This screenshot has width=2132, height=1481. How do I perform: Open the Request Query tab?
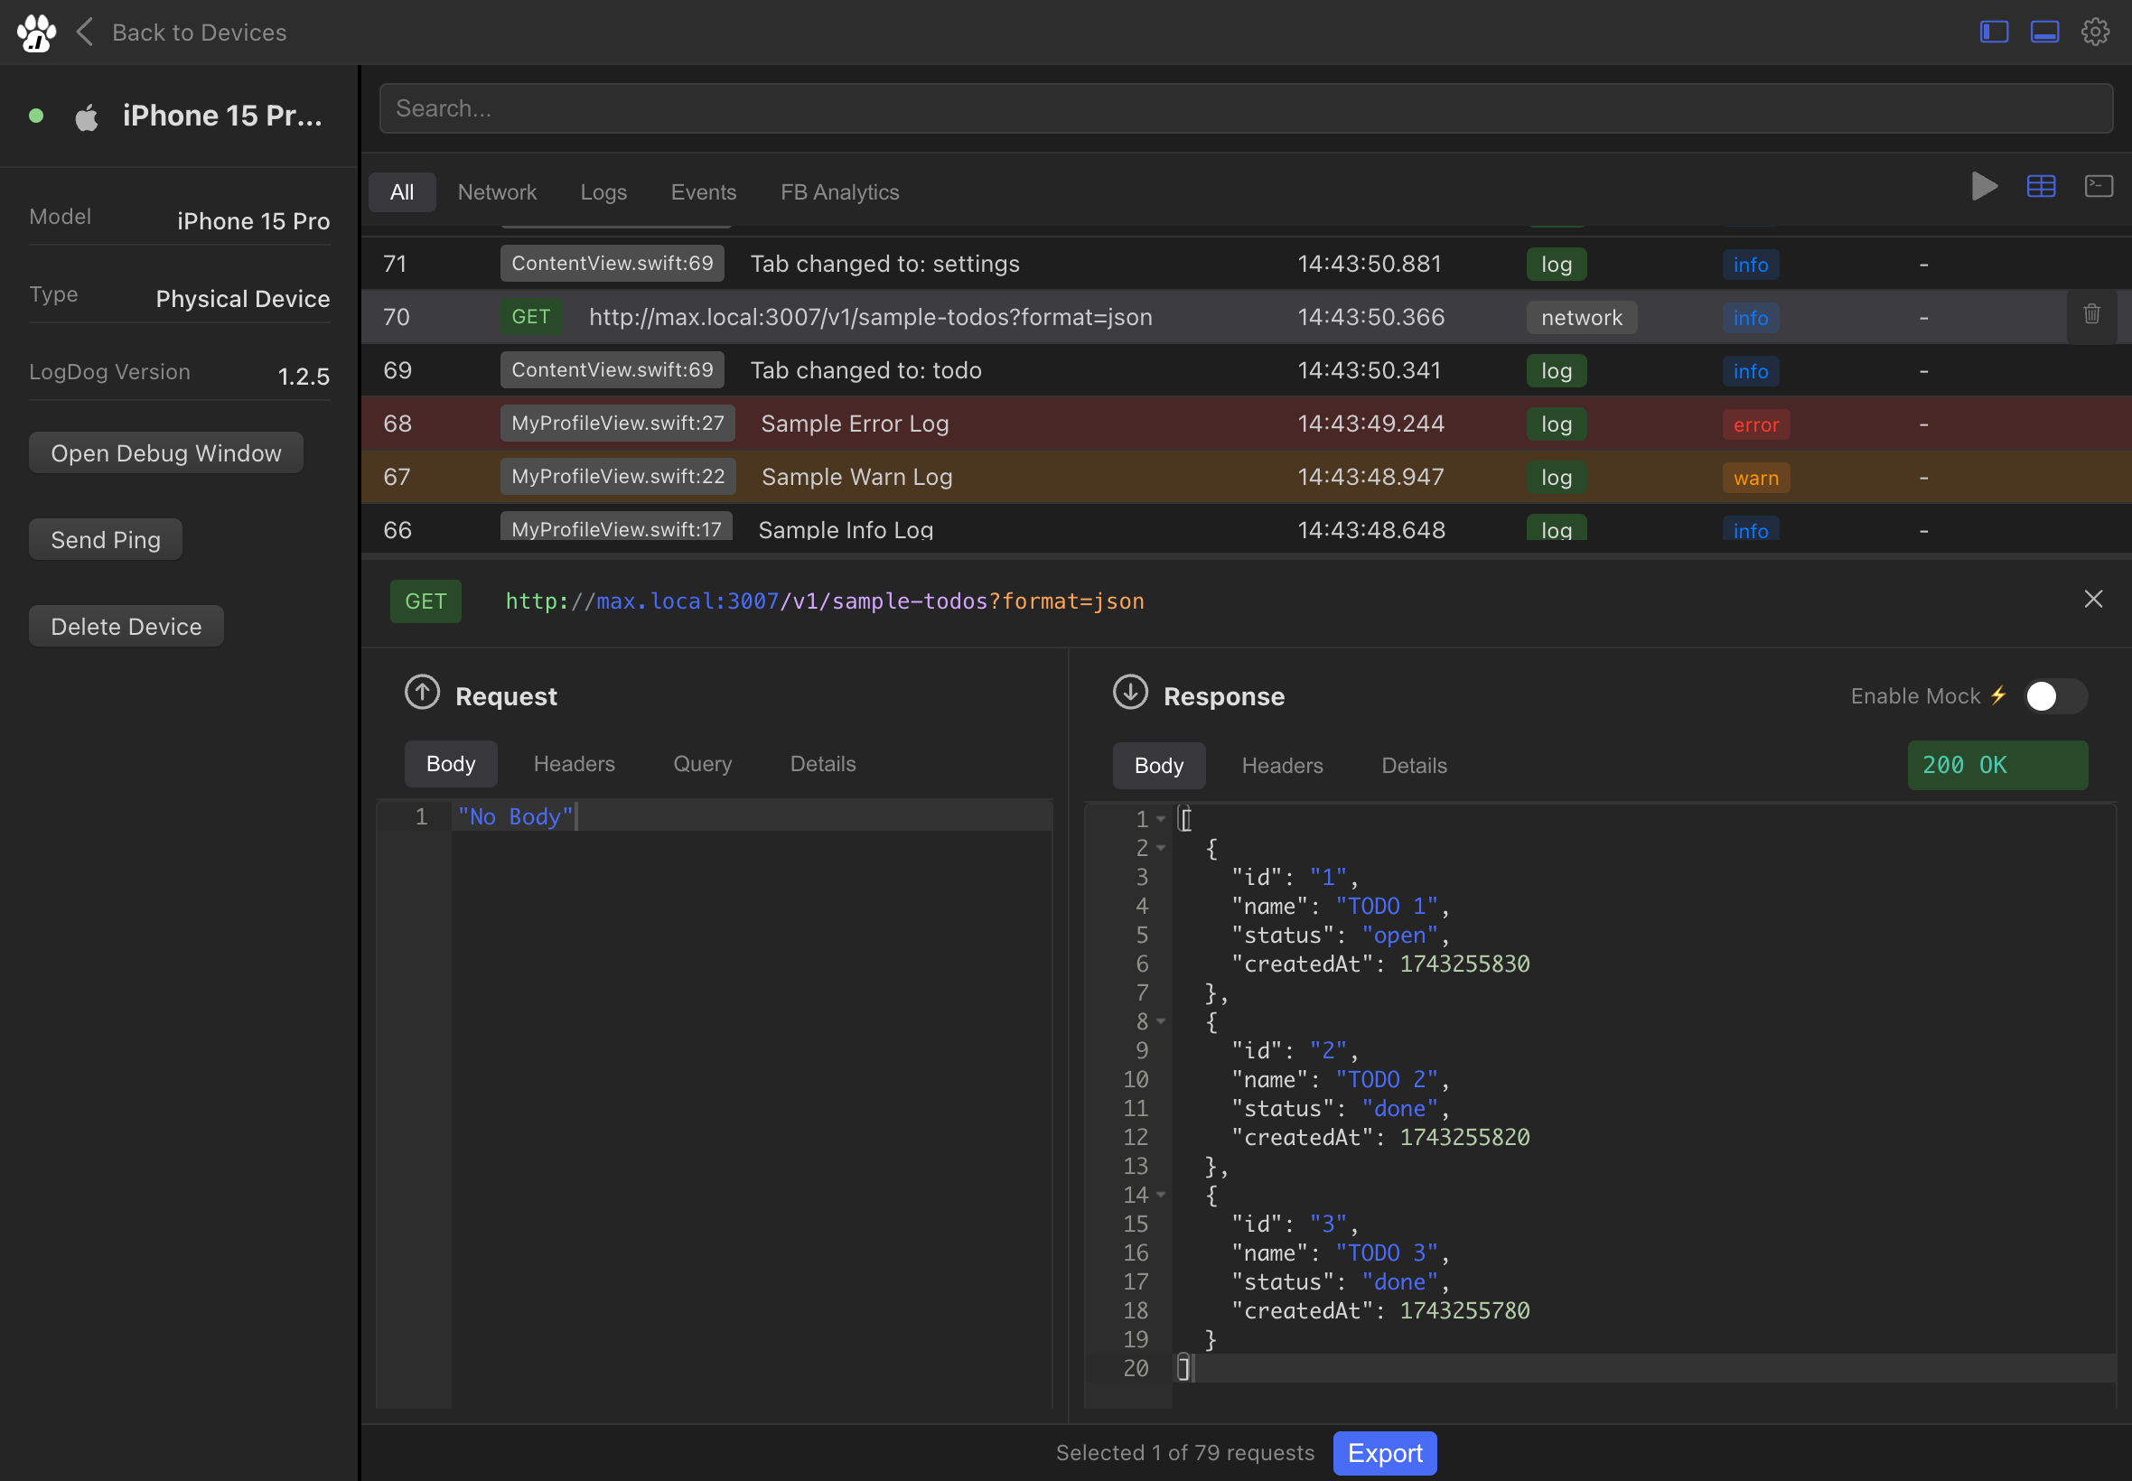[702, 764]
